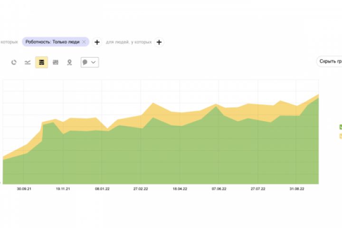
Task: Toggle the yellow series legend checkbox
Action: [x=341, y=136]
